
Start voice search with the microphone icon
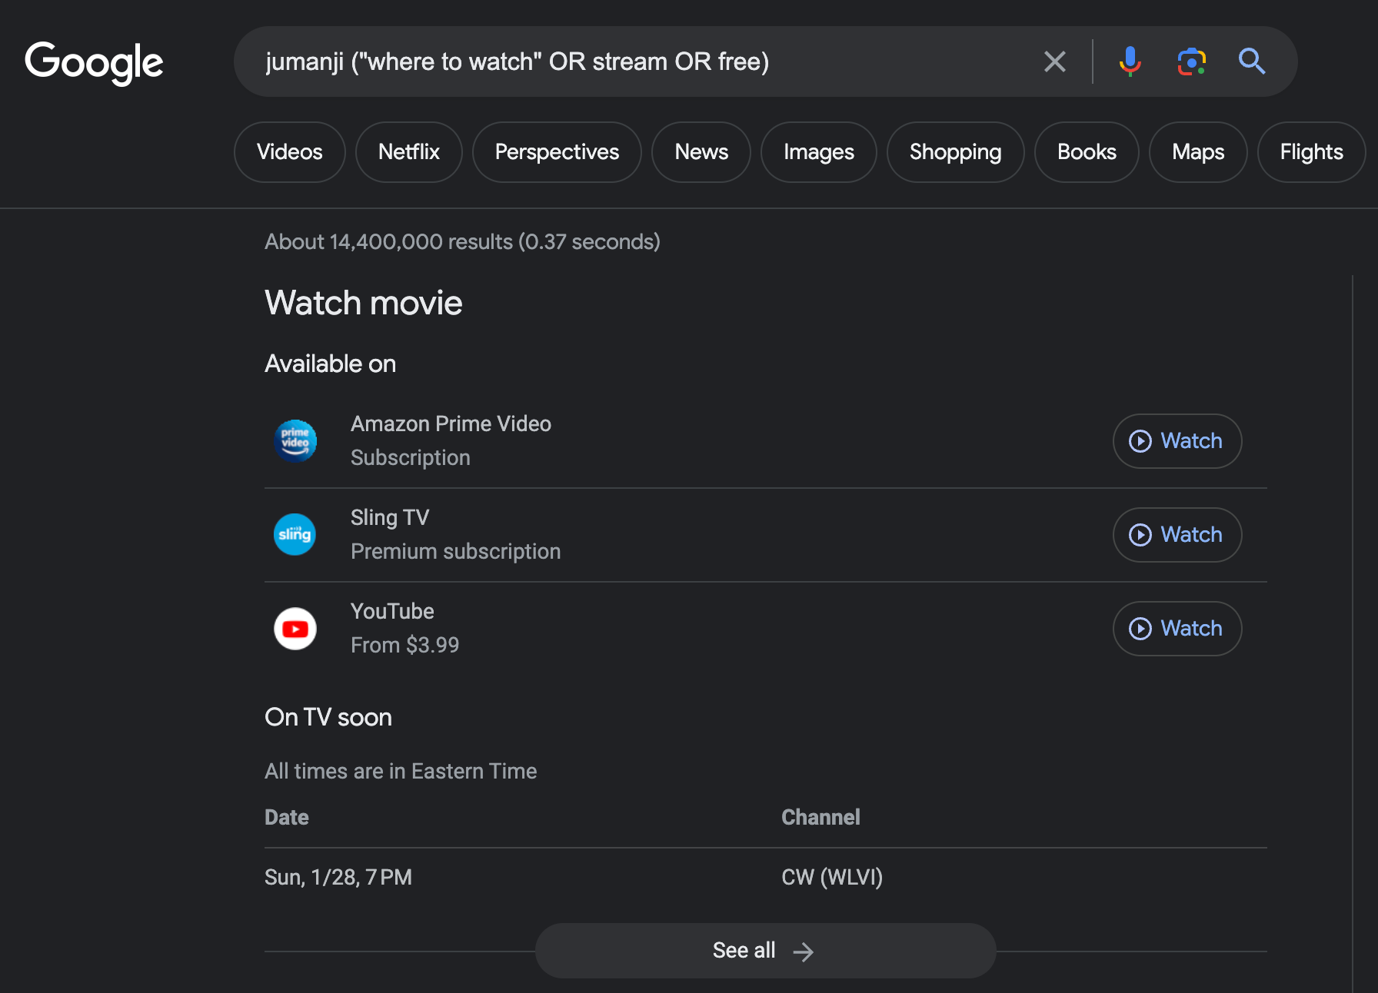pyautogui.click(x=1130, y=61)
